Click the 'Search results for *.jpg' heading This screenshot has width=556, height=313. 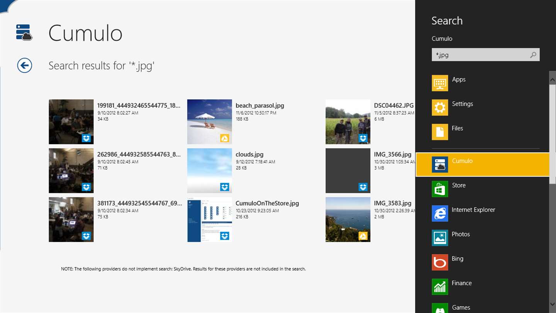click(x=102, y=66)
